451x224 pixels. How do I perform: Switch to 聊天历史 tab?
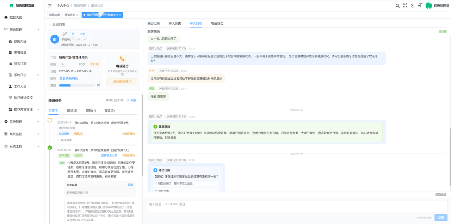[175, 23]
